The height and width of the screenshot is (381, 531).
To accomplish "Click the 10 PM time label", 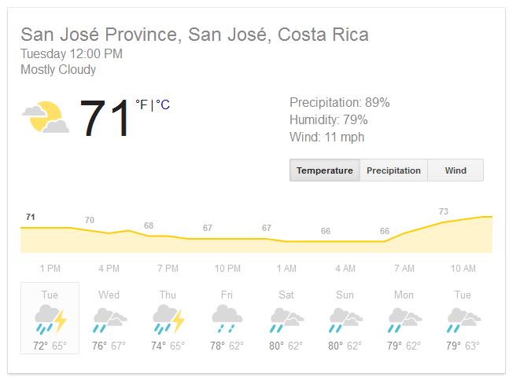I will pos(227,269).
